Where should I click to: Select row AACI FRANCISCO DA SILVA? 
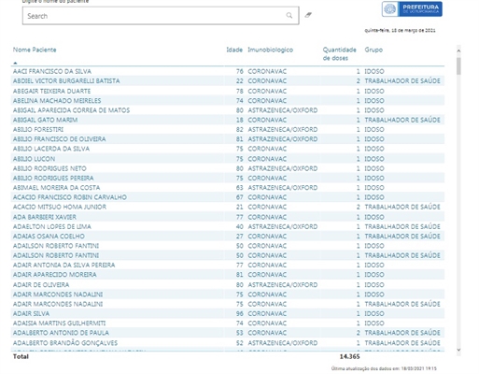point(228,71)
